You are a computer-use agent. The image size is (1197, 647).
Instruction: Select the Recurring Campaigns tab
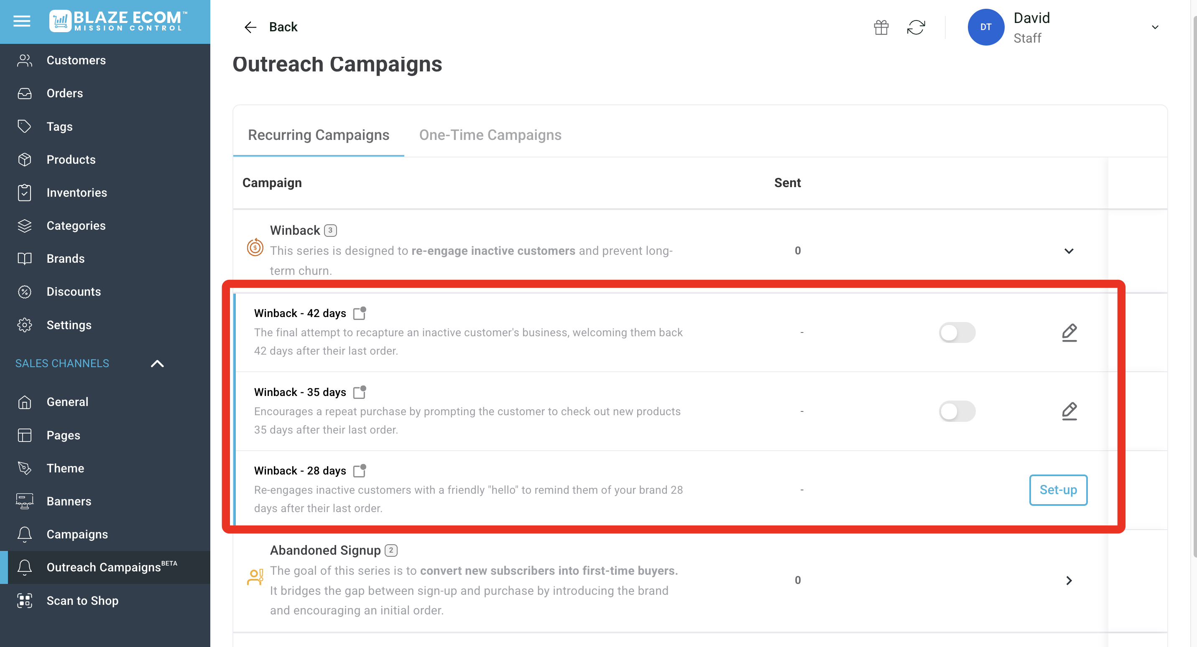tap(318, 134)
